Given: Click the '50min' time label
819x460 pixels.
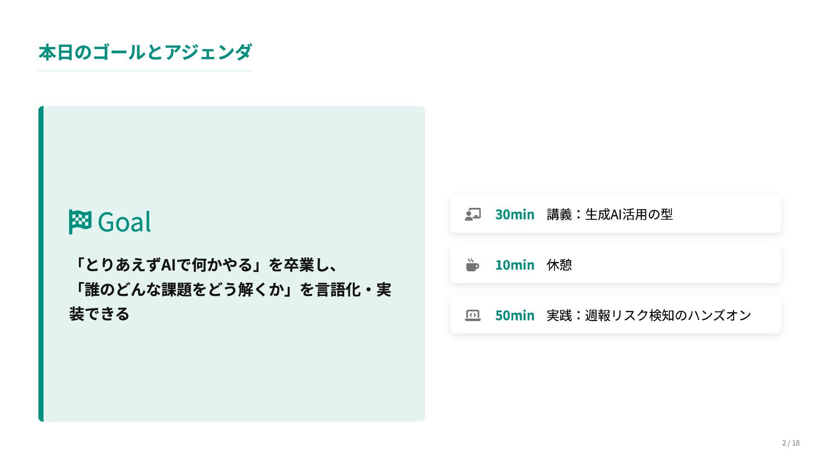Looking at the screenshot, I should [514, 316].
